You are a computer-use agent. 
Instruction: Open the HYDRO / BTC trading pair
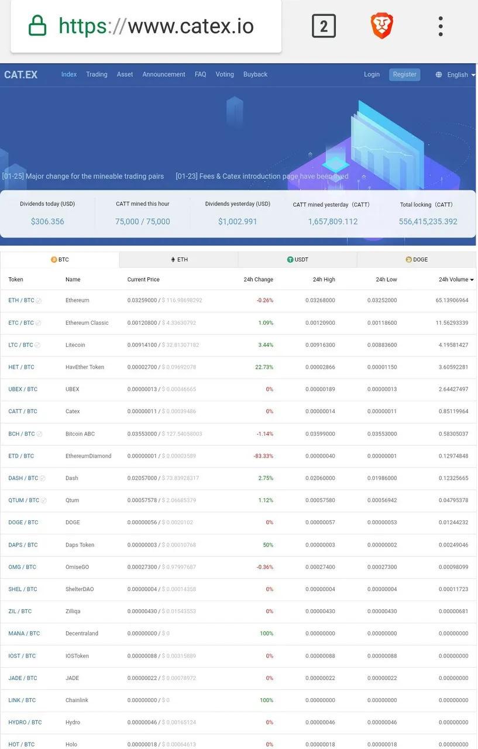[x=25, y=722]
